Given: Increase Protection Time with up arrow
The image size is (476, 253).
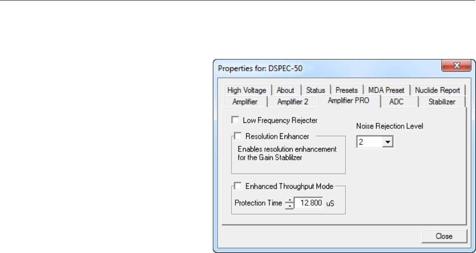Looking at the screenshot, I should [290, 200].
